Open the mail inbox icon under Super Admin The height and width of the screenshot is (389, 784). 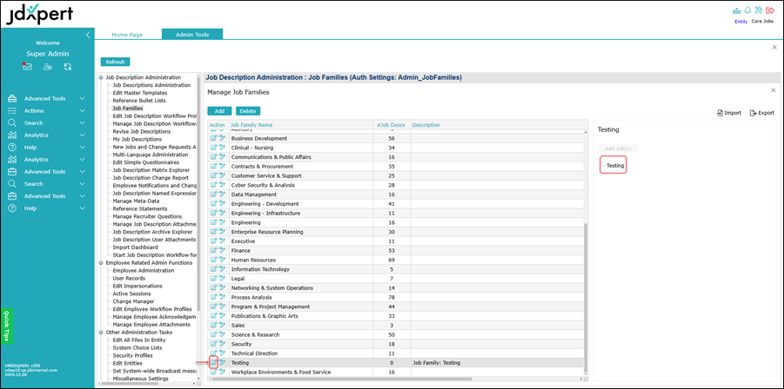click(x=27, y=67)
